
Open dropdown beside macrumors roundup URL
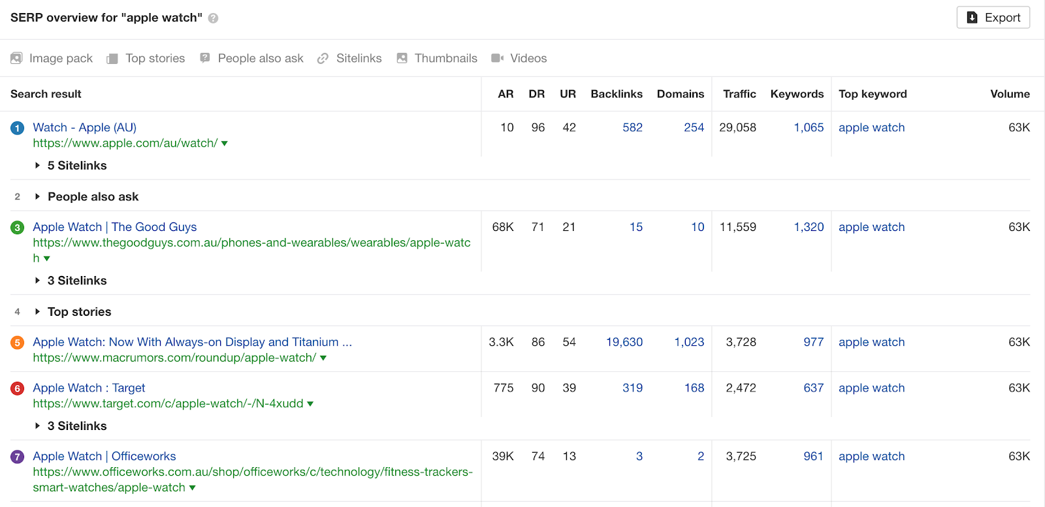[x=323, y=358]
